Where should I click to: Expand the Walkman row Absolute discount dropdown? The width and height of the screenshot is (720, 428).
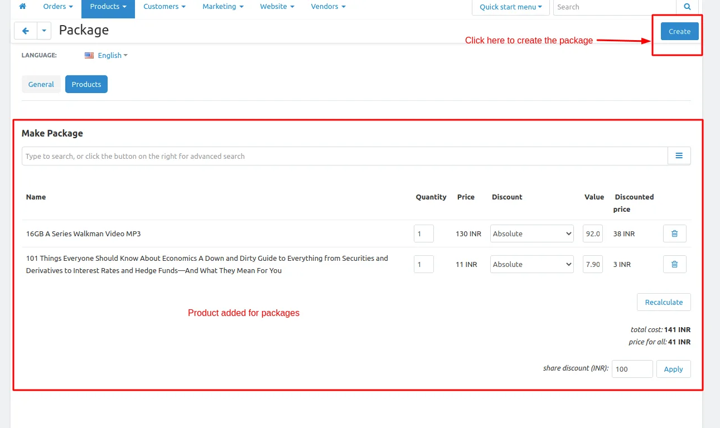coord(532,234)
